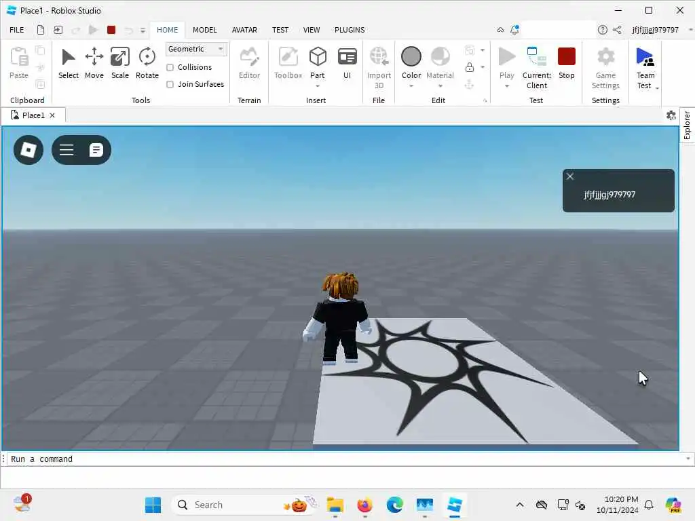This screenshot has height=521, width=695.
Task: Click the Share icon
Action: 616,30
